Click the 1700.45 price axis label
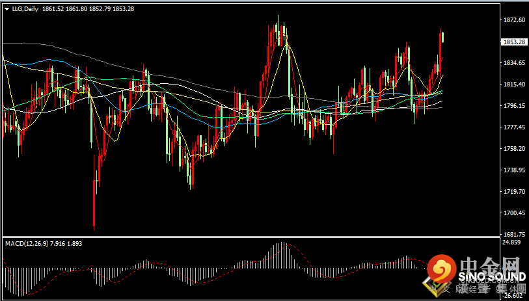This screenshot has height=301, width=529. [x=513, y=213]
